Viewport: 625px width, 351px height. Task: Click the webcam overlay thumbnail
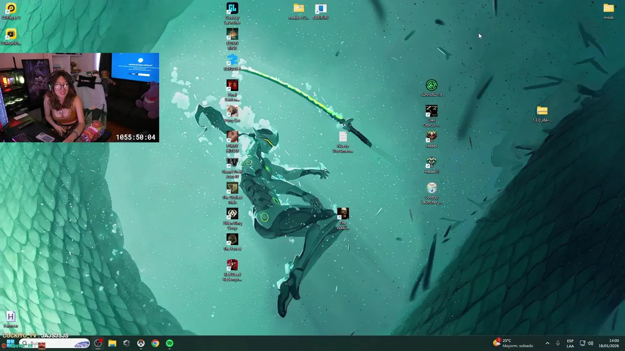[80, 97]
